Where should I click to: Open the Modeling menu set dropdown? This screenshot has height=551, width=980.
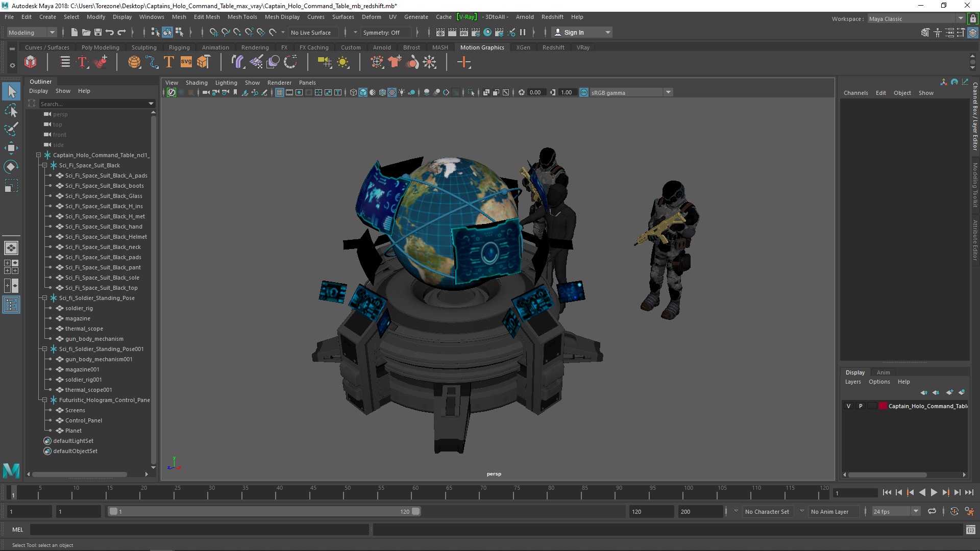[x=32, y=32]
